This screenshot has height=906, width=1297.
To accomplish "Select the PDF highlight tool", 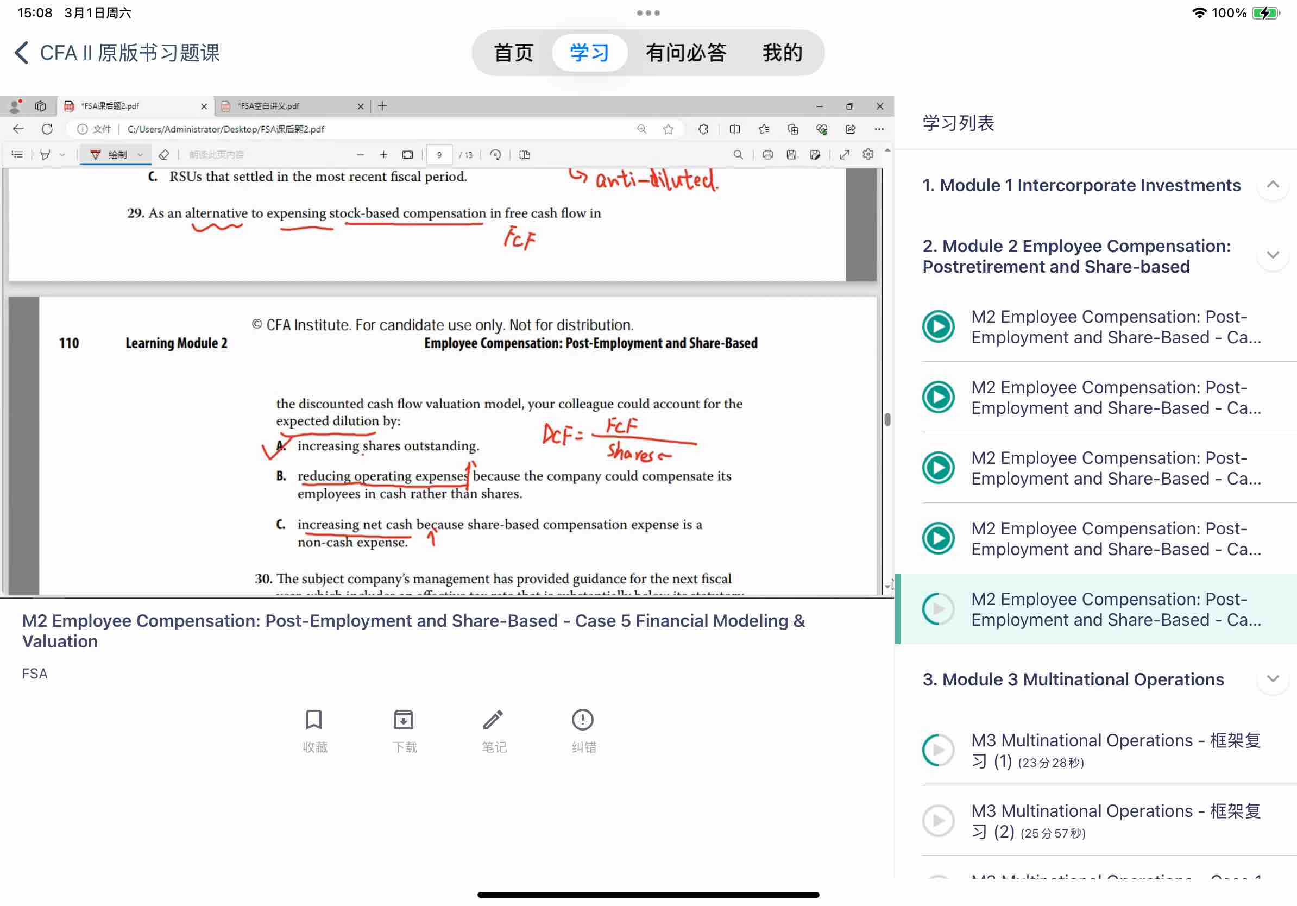I will (45, 155).
